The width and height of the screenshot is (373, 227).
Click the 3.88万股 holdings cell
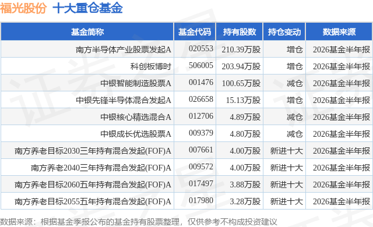tap(245, 185)
